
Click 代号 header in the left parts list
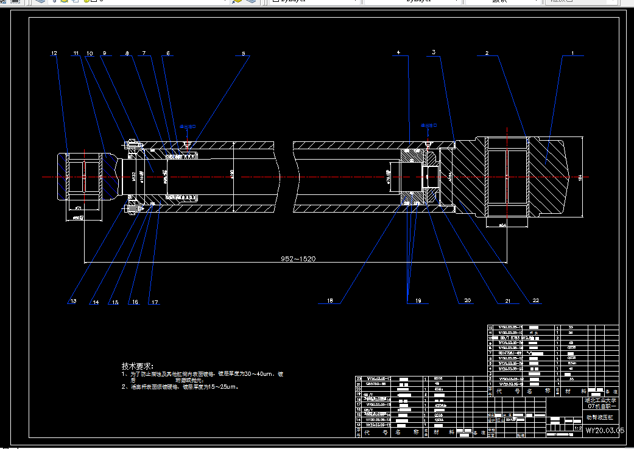(x=376, y=433)
